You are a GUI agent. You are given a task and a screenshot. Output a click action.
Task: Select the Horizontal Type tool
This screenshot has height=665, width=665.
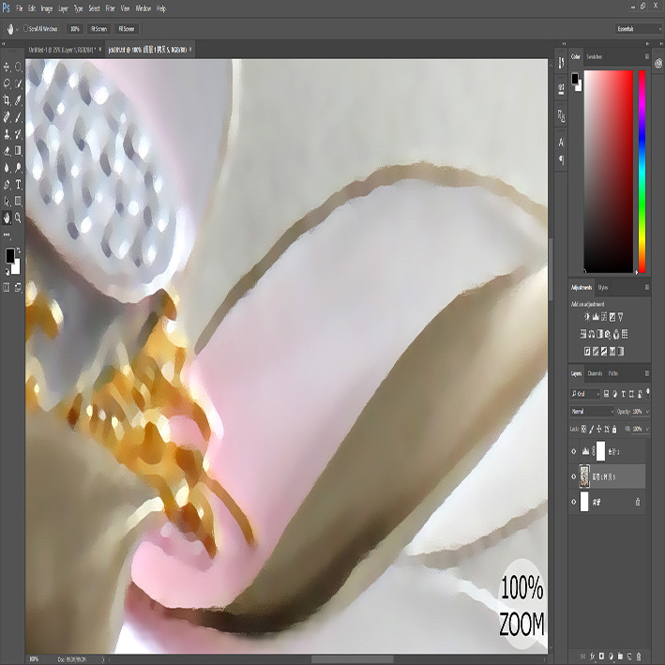(18, 185)
